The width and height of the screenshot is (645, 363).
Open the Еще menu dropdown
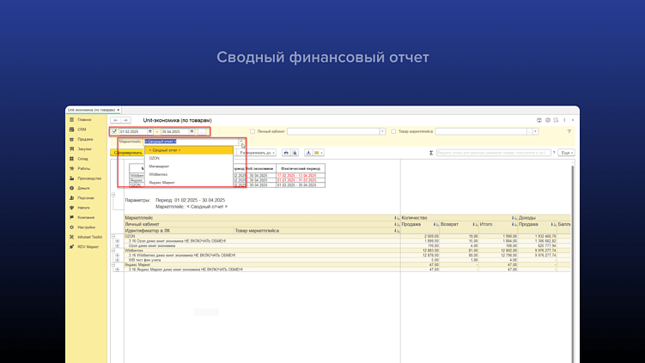click(567, 153)
